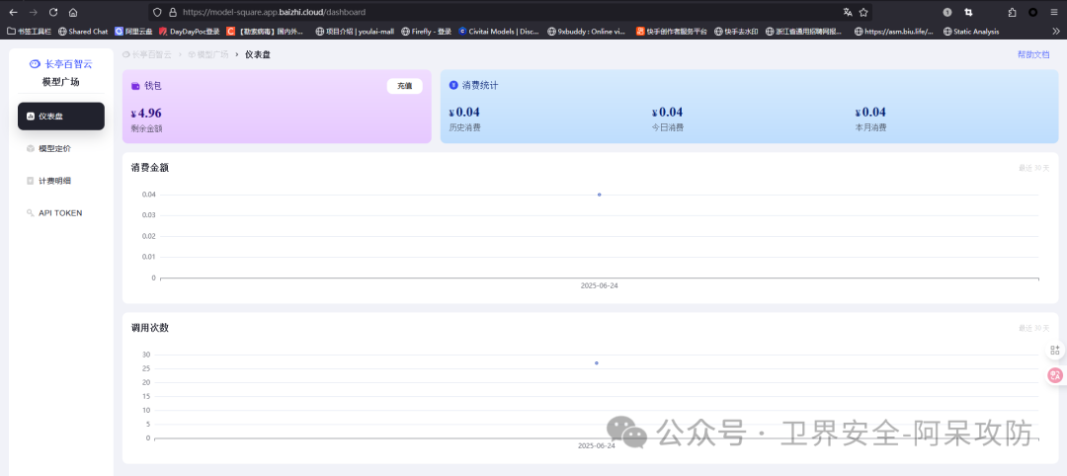Click the ¥4.96 remaining balance
The height and width of the screenshot is (476, 1067).
point(146,113)
